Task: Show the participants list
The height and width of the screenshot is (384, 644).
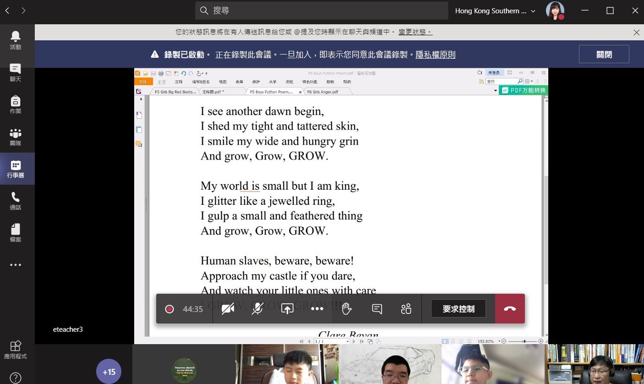Action: point(406,309)
